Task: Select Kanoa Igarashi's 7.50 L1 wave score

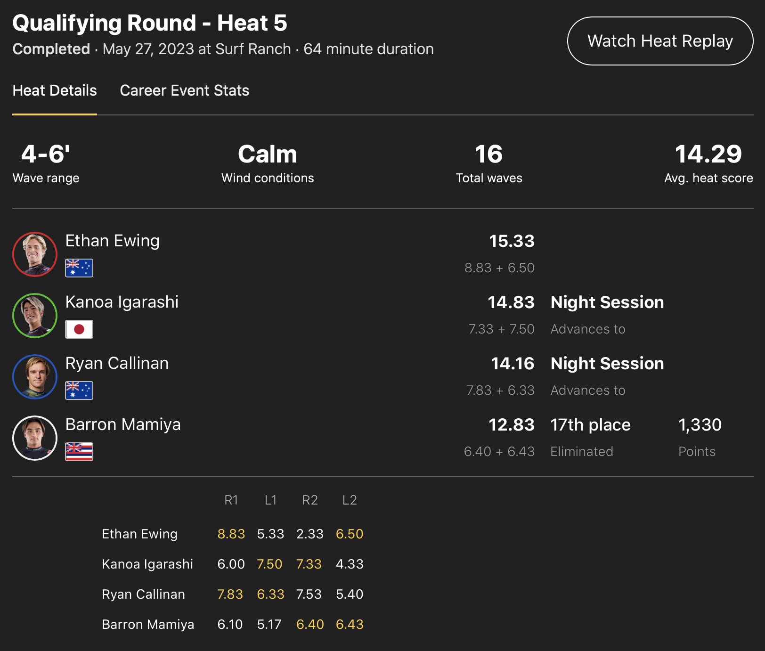Action: [269, 564]
